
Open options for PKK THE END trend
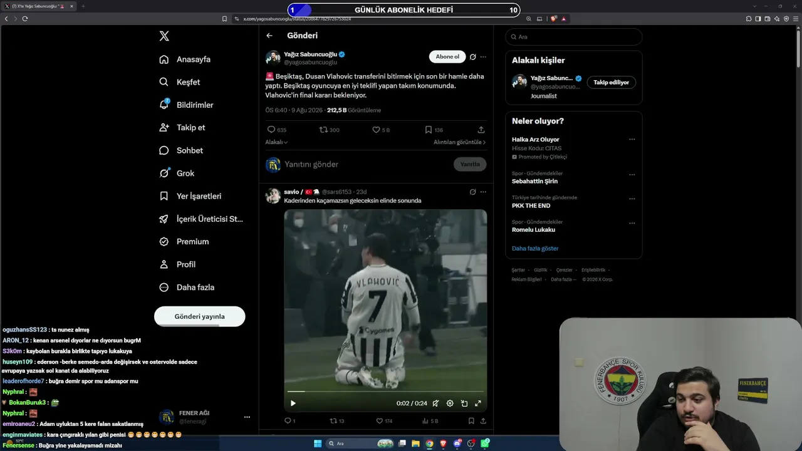pos(632,199)
